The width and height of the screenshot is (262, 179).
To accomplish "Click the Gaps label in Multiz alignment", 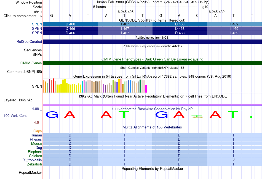I will click(x=38, y=131).
